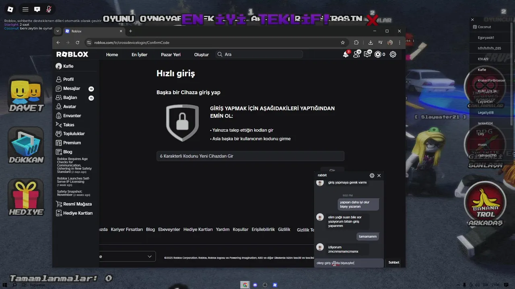Screen dimensions: 515x289
Task: Toggle the in-game chat bubble icon
Action: pyautogui.click(x=37, y=9)
